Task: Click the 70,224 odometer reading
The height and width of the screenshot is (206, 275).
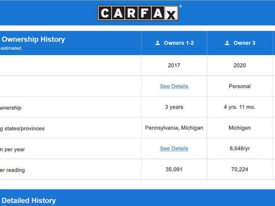Action: (x=240, y=169)
